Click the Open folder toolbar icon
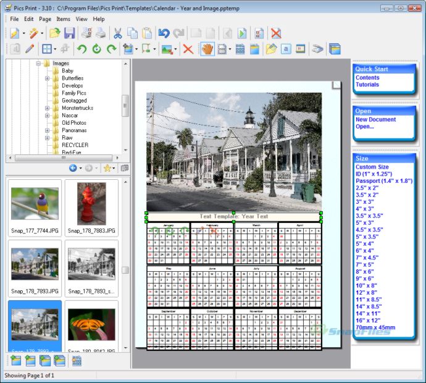Screen dimensions: 426x383 coord(54,33)
